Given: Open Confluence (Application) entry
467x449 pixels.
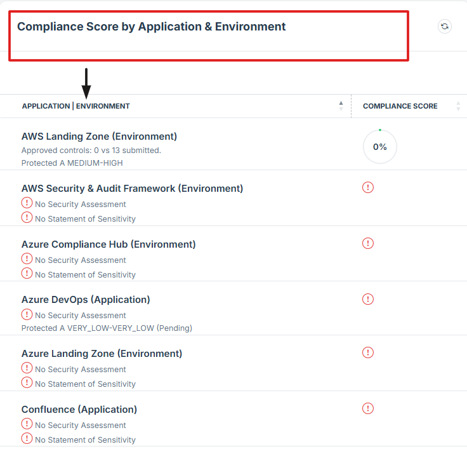Looking at the screenshot, I should click(x=79, y=410).
